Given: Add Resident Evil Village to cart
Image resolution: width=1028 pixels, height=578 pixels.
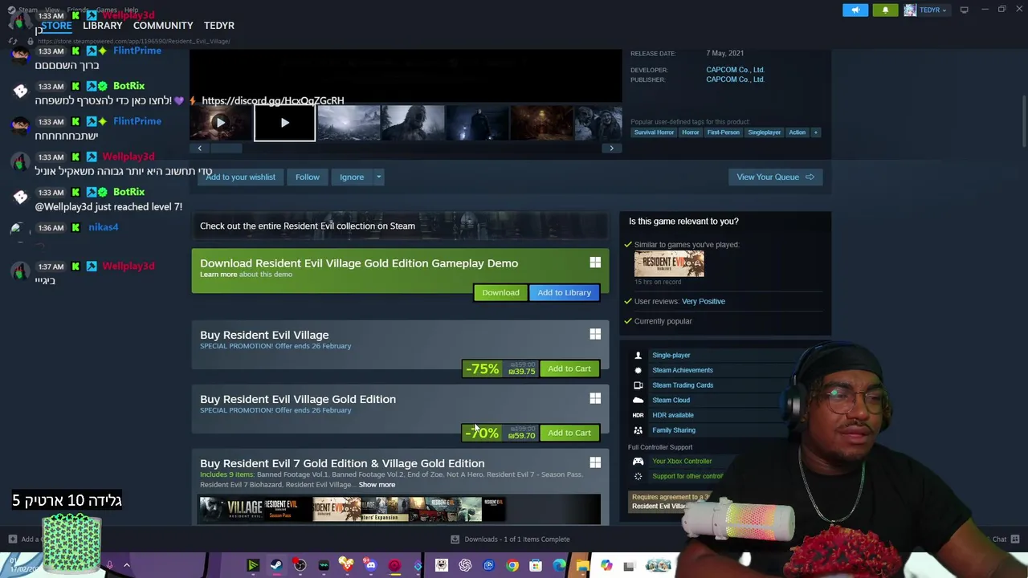Looking at the screenshot, I should [569, 368].
